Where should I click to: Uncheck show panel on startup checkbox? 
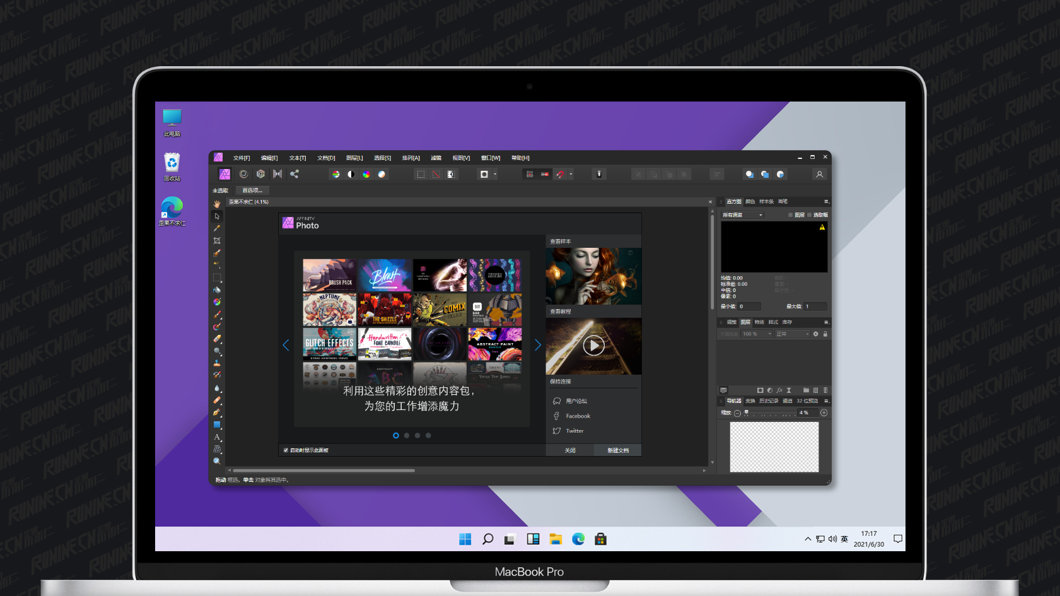tap(286, 450)
